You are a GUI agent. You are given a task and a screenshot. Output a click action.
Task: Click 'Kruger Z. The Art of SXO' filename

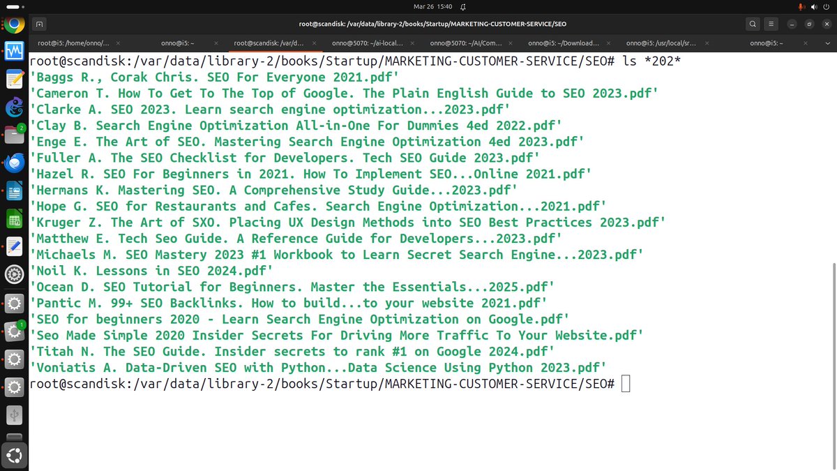pyautogui.click(x=347, y=222)
